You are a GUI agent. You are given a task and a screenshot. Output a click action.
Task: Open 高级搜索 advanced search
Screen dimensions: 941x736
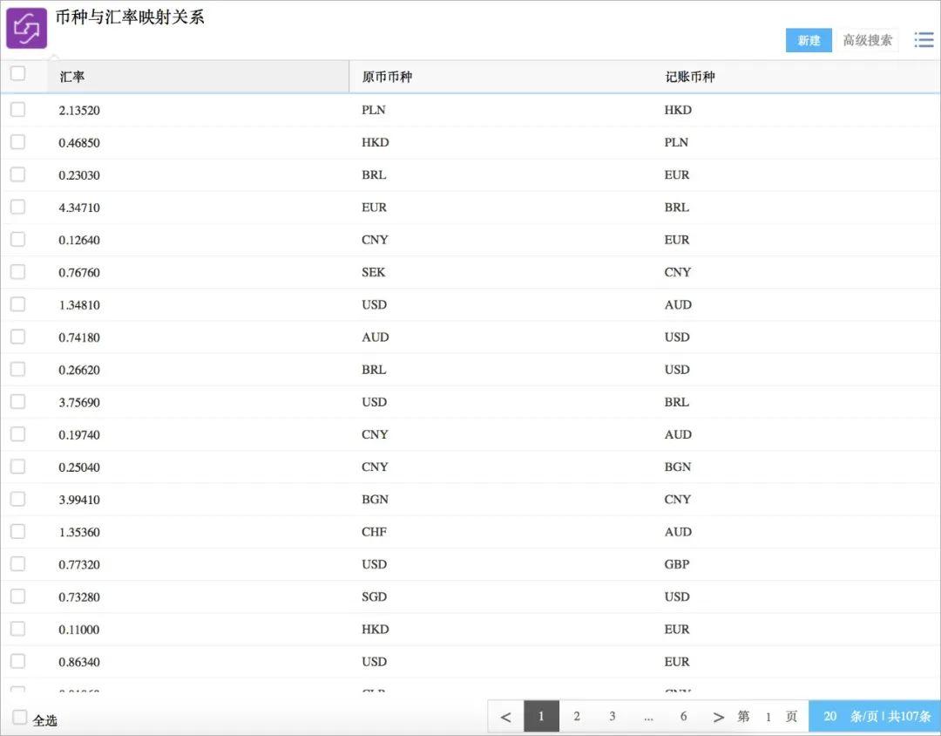click(867, 40)
